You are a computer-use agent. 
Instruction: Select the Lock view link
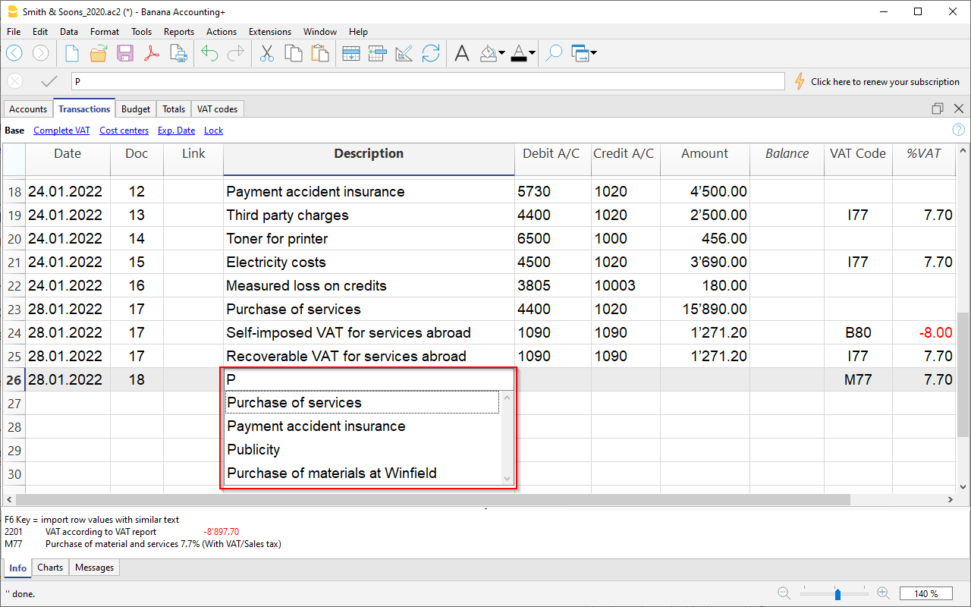[213, 131]
